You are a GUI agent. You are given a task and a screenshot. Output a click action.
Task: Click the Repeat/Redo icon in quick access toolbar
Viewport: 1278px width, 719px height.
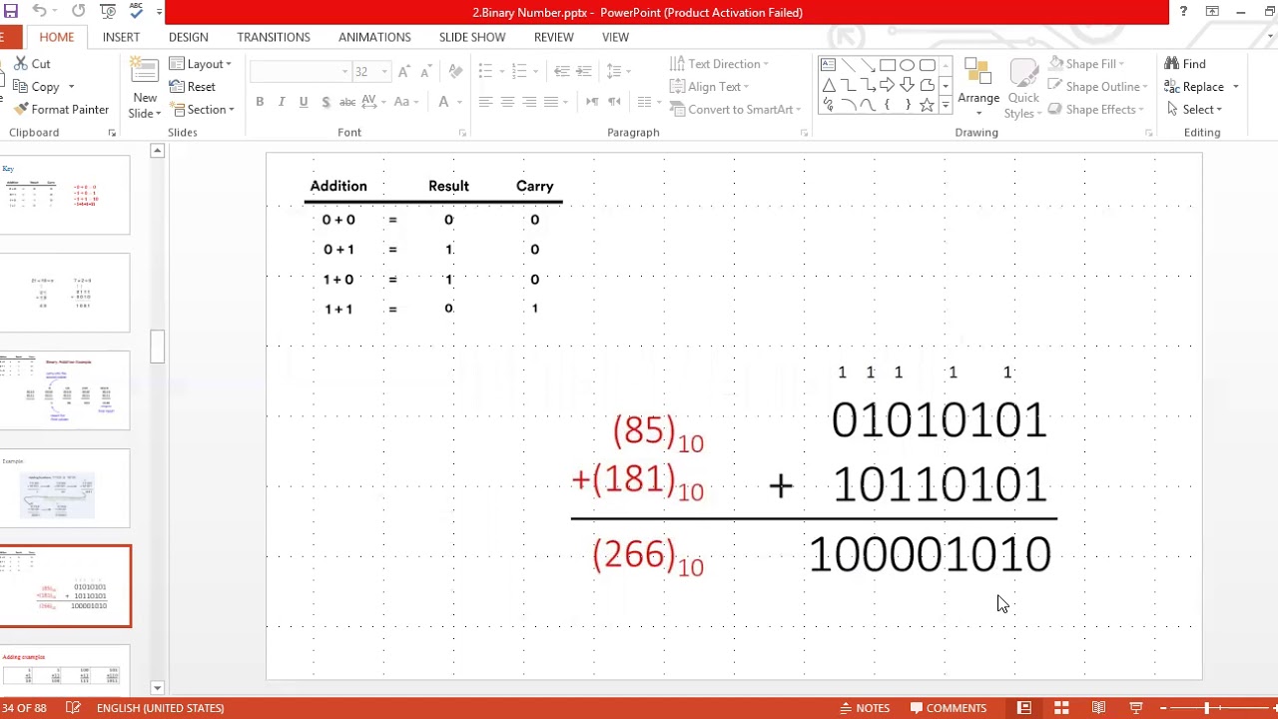[79, 12]
